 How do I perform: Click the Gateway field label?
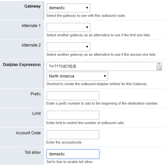coord(32,6)
